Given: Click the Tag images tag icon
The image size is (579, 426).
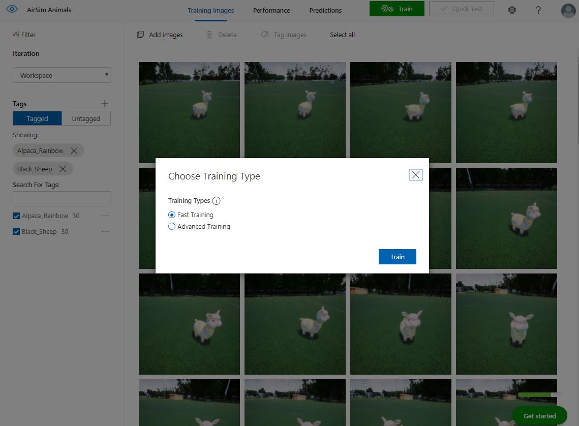Looking at the screenshot, I should click(265, 35).
